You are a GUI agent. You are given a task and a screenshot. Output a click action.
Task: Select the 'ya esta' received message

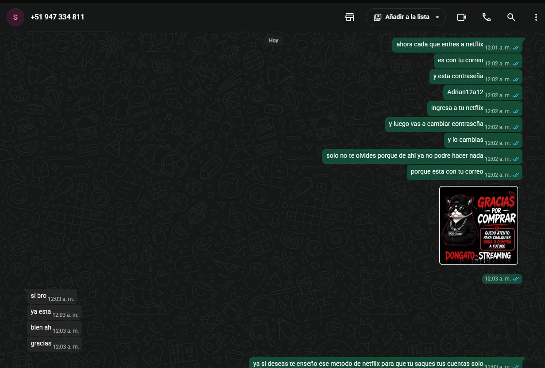[x=54, y=312]
